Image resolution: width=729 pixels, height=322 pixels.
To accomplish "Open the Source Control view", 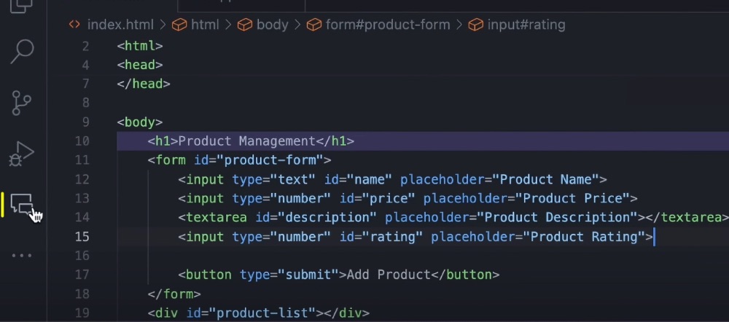I will pyautogui.click(x=21, y=103).
